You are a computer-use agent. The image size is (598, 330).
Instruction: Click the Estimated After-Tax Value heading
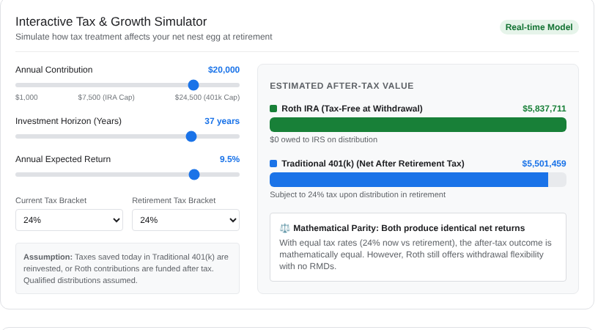pyautogui.click(x=342, y=86)
